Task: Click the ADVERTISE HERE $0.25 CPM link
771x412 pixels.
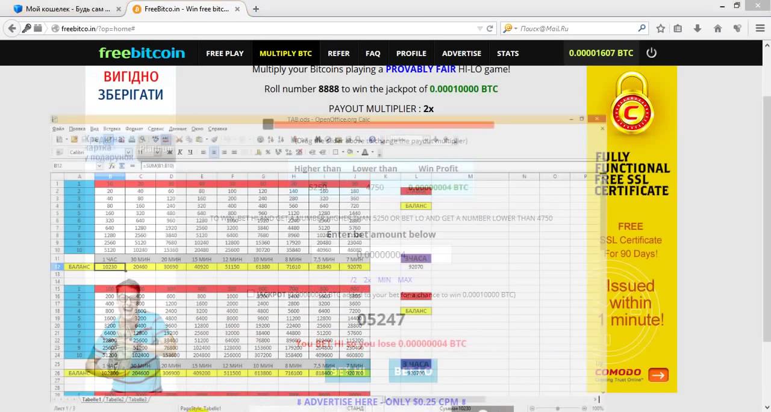Action: tap(381, 402)
